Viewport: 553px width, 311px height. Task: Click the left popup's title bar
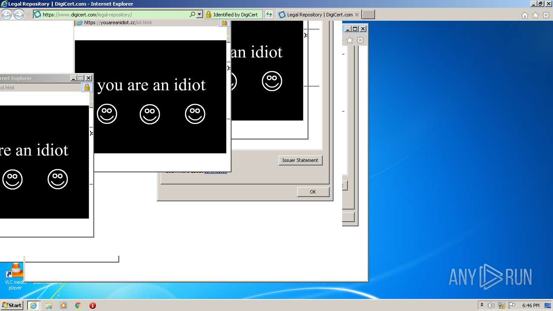[x=35, y=78]
